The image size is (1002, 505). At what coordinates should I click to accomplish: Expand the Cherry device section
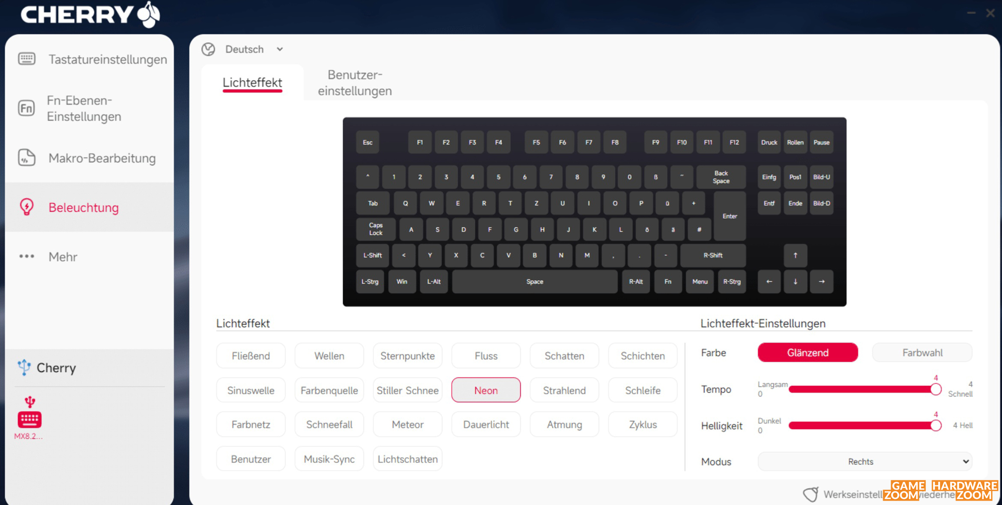56,368
